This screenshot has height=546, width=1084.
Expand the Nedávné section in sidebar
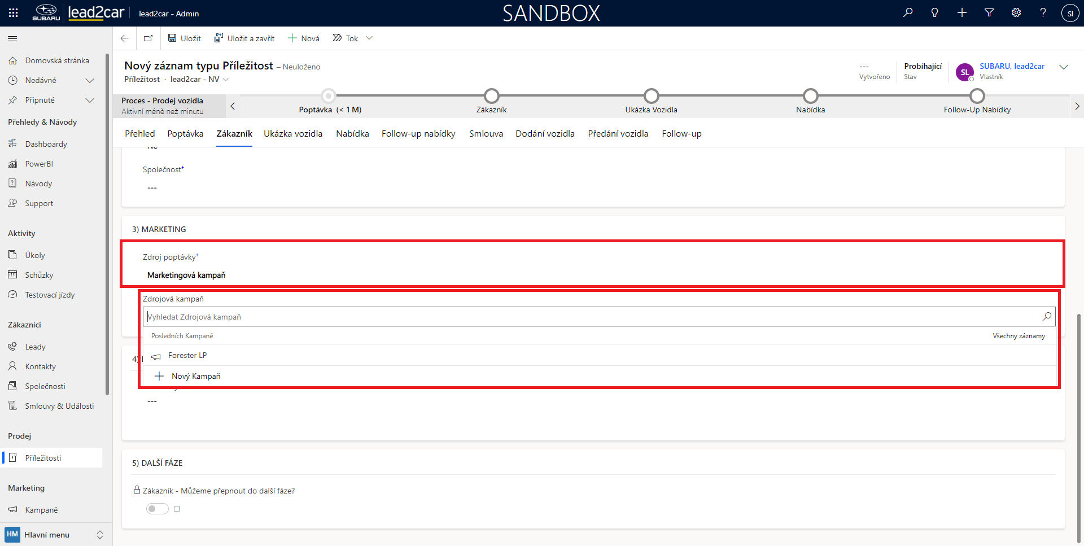[x=89, y=80]
